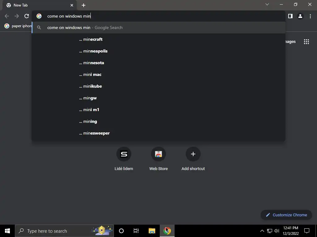Select the New Tab browser tab
Image resolution: width=317 pixels, height=237 pixels.
pyautogui.click(x=39, y=5)
